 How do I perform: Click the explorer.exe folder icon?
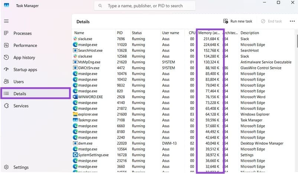[75, 114]
